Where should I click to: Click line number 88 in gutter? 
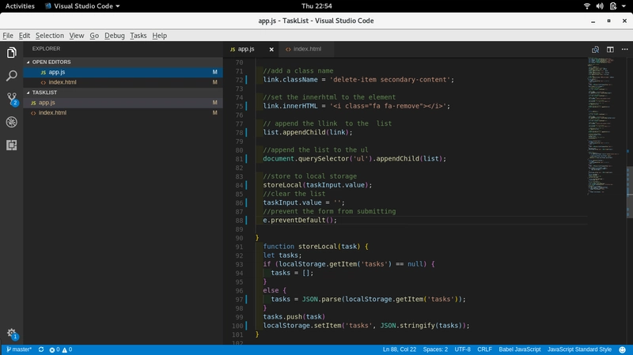[239, 221]
